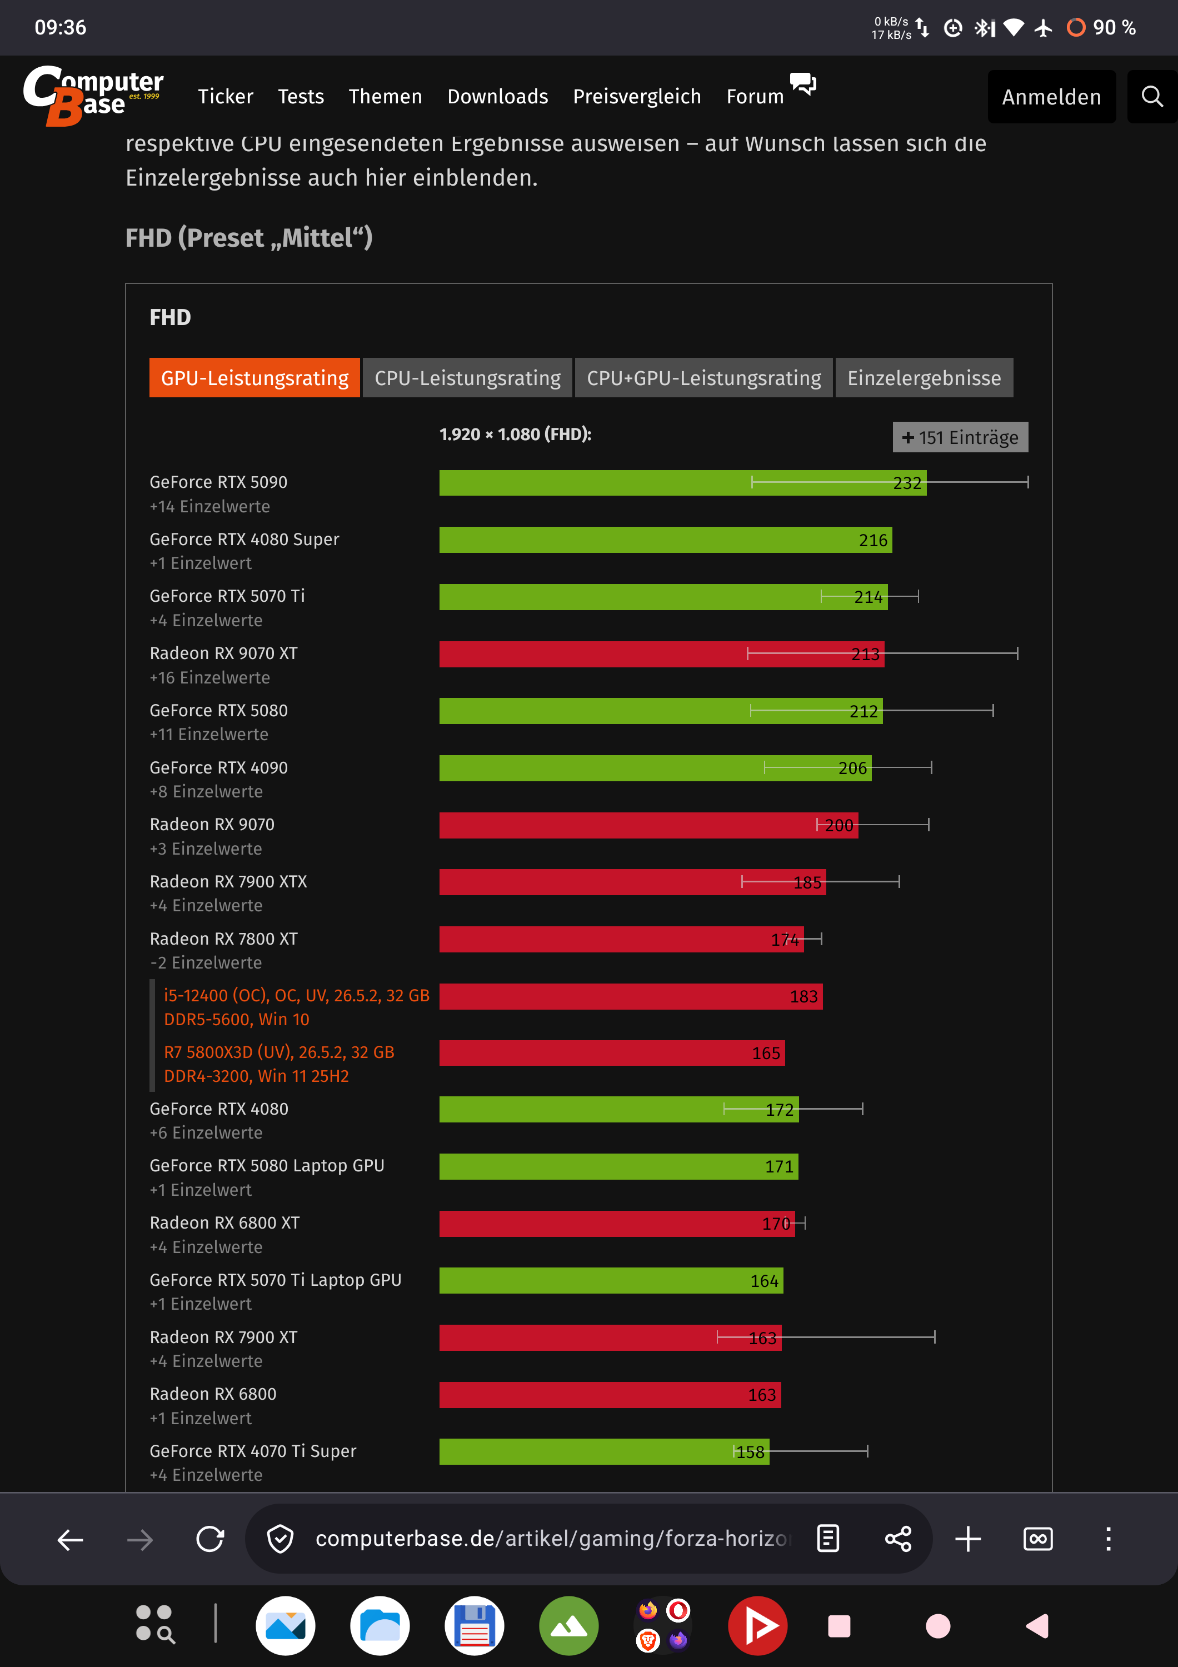Tap the airplane mode icon in status bar

(x=1043, y=28)
